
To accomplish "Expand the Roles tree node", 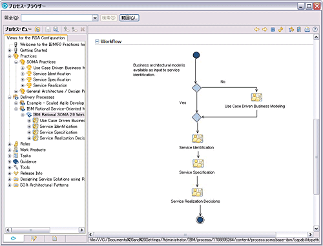I will [x=9, y=144].
